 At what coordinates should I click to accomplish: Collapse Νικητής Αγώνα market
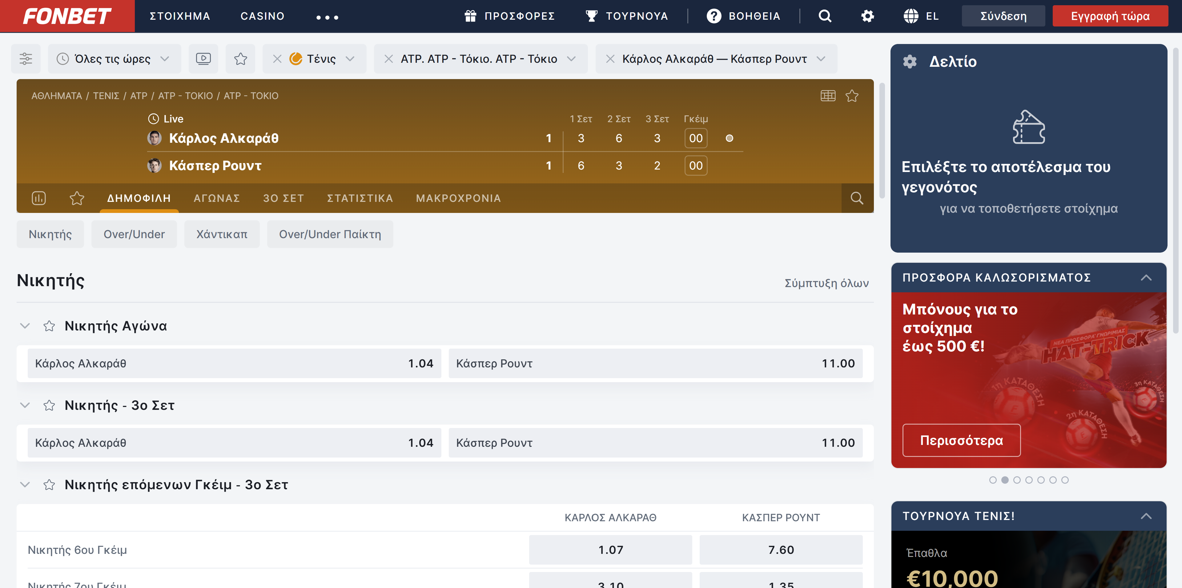coord(25,326)
